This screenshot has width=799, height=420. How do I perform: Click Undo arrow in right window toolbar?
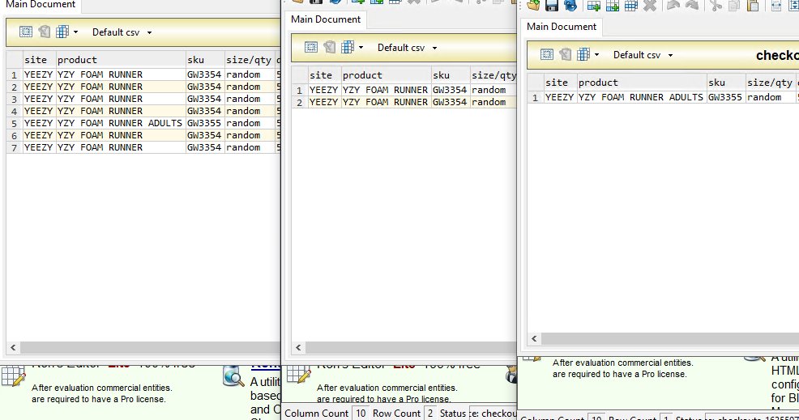(x=673, y=6)
